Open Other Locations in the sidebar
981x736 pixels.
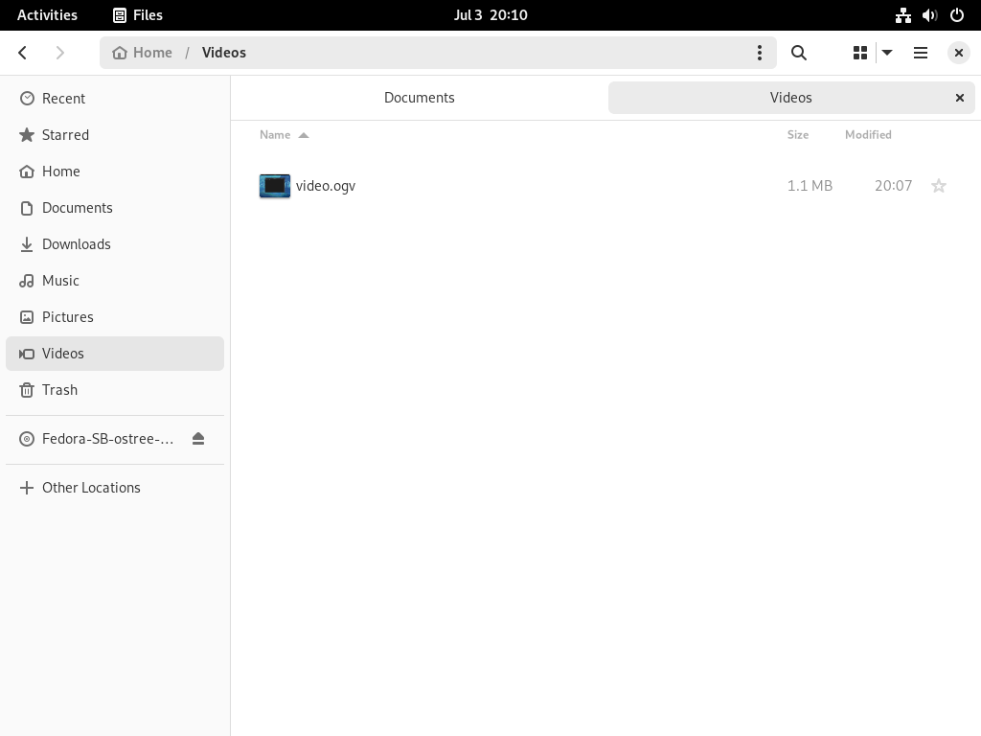(115, 488)
